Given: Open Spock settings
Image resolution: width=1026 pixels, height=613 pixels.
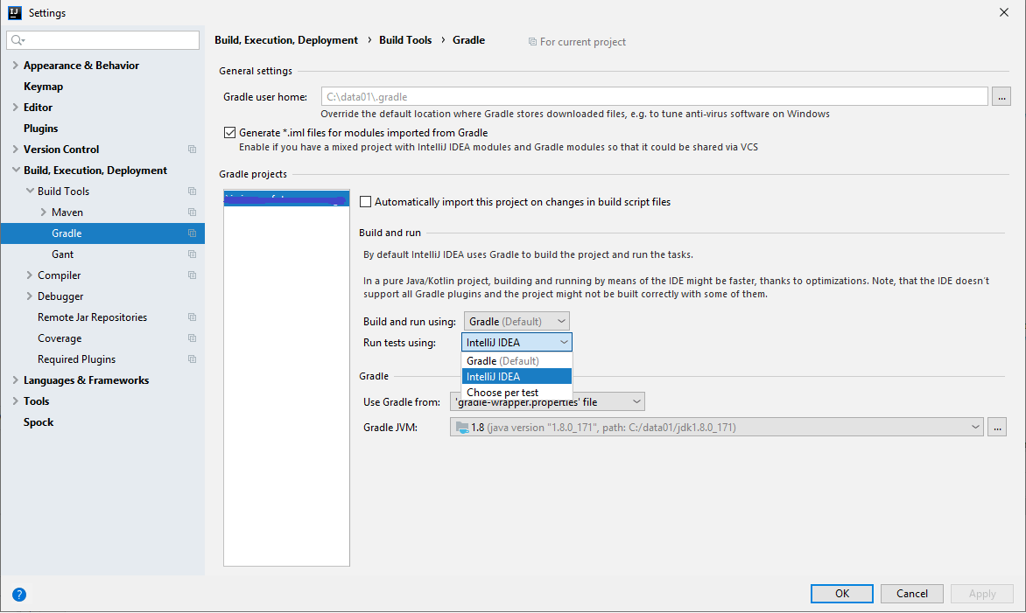Looking at the screenshot, I should (39, 422).
